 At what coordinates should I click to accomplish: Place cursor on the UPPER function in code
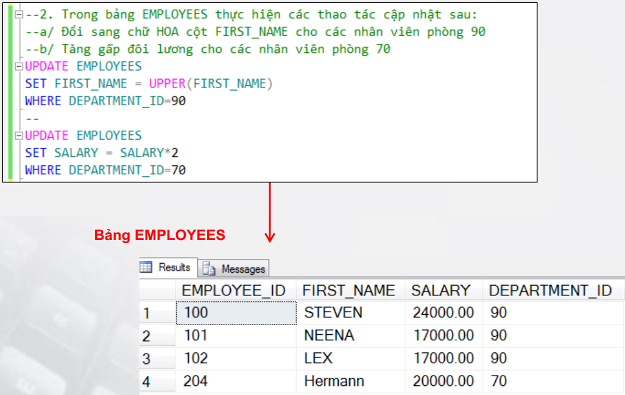(167, 84)
